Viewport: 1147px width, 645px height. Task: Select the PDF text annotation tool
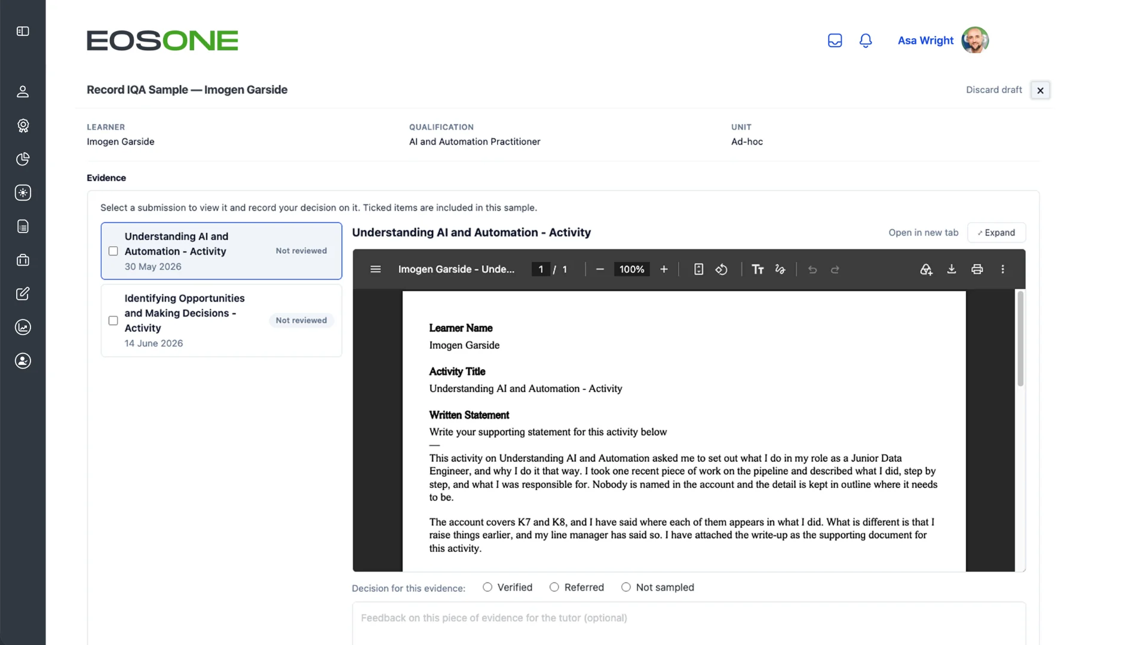(x=757, y=269)
